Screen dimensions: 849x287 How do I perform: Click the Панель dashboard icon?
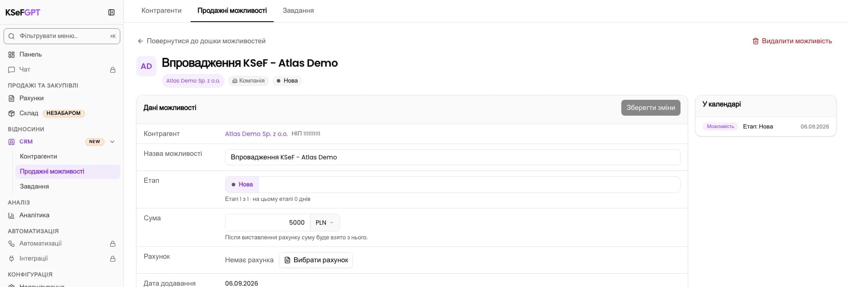point(11,55)
